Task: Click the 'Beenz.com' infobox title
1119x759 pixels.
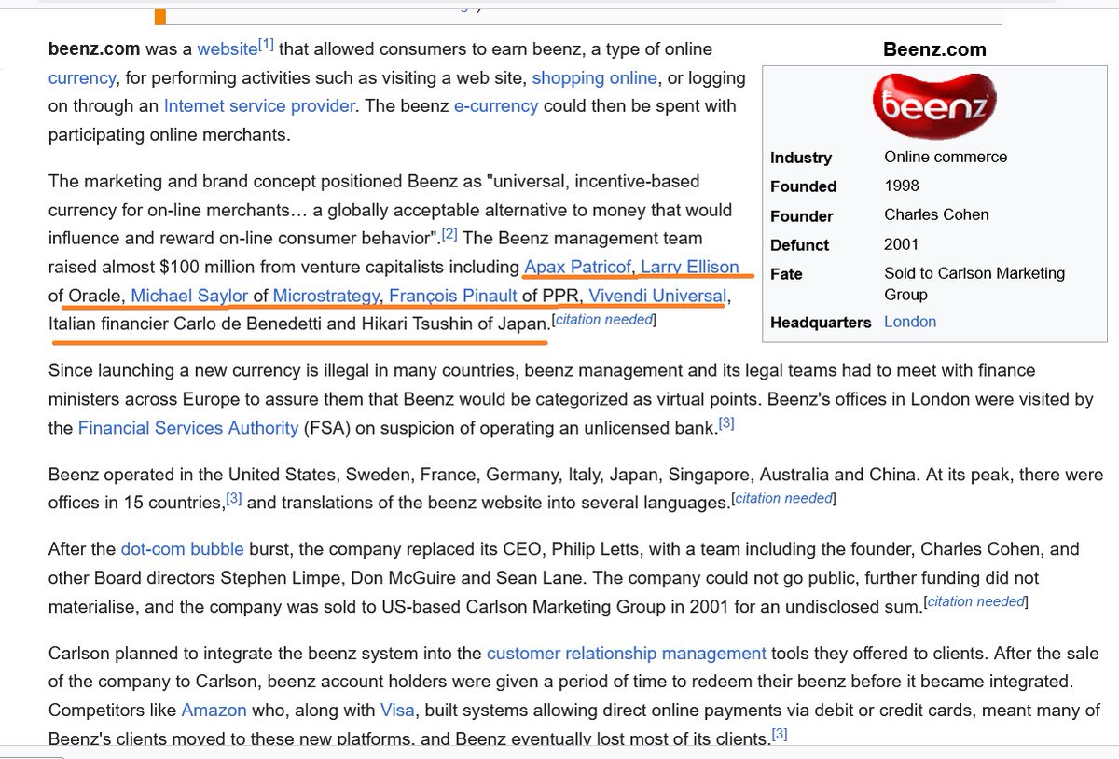Action: (x=934, y=49)
